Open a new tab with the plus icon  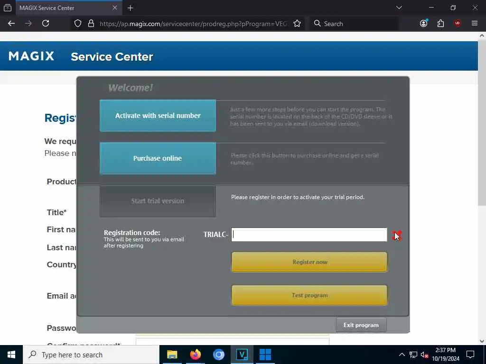tap(131, 8)
